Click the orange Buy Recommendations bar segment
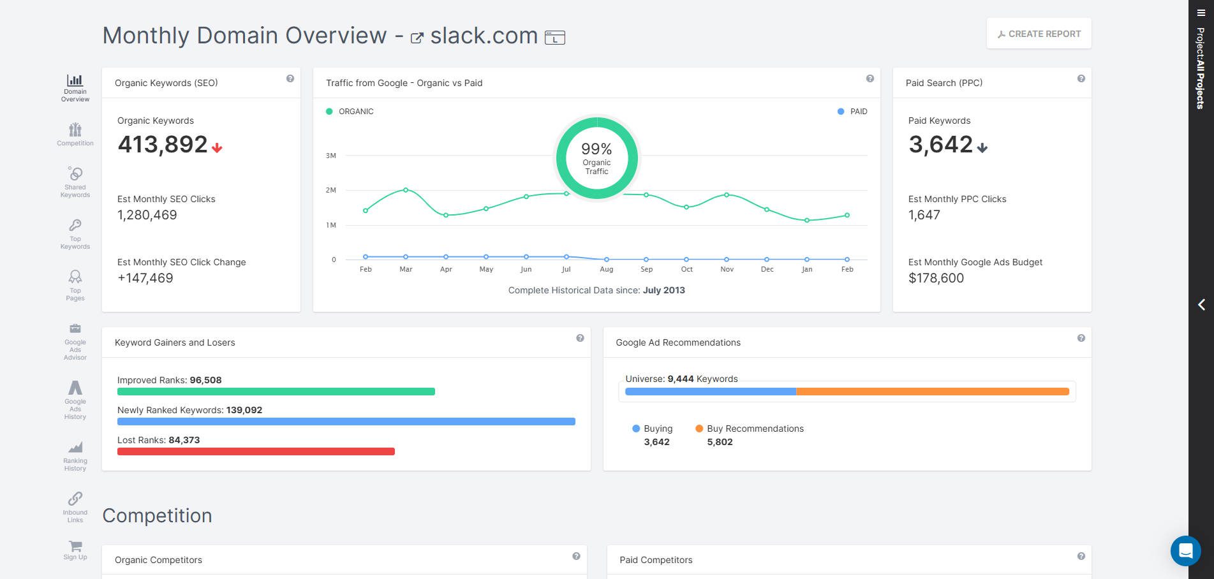 pos(933,392)
